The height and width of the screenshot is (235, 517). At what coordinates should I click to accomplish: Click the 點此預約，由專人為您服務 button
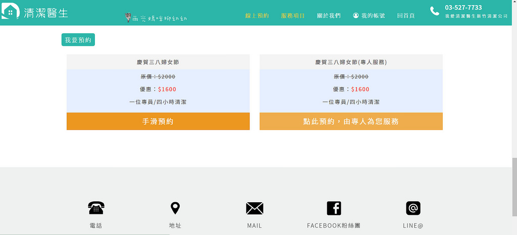(x=351, y=122)
